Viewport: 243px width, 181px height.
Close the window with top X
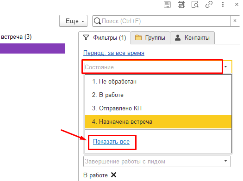pos(237,5)
